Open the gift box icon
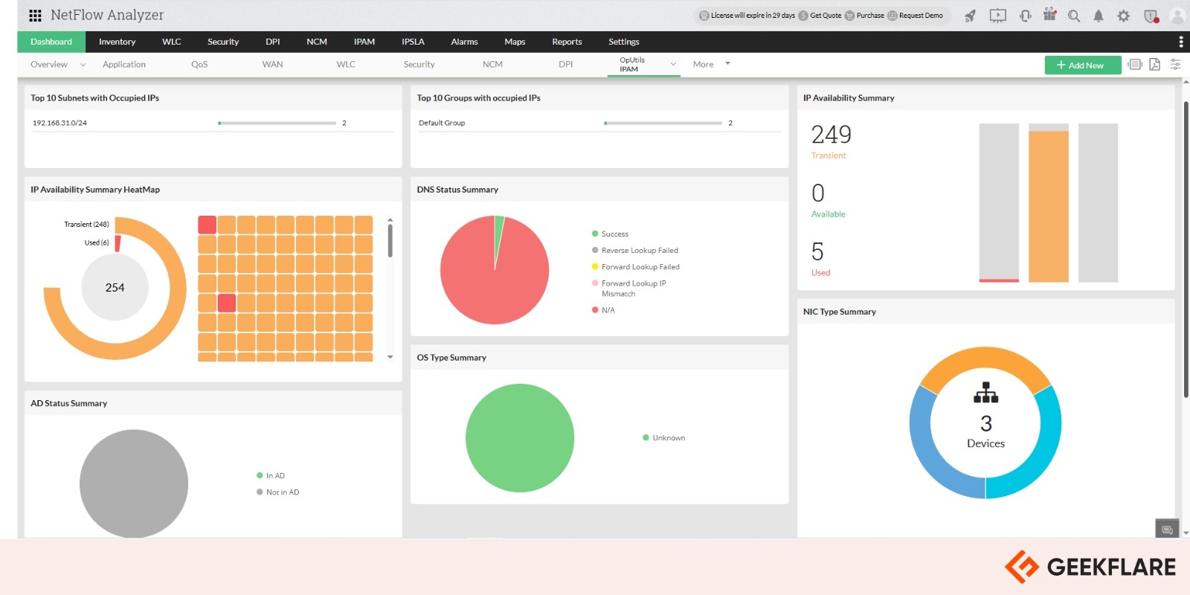This screenshot has width=1190, height=595. (x=1049, y=15)
